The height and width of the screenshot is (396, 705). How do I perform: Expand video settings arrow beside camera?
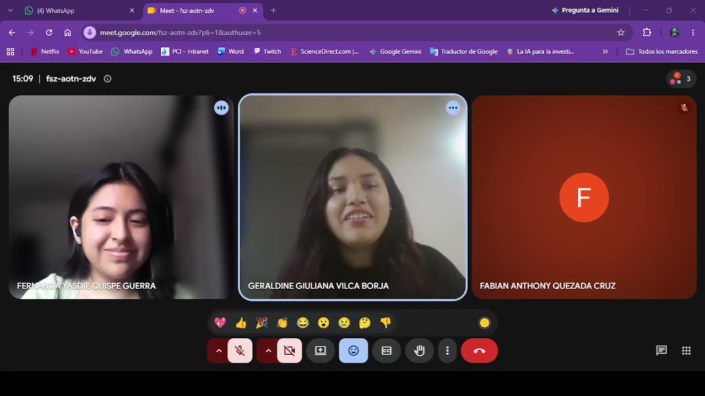click(268, 351)
